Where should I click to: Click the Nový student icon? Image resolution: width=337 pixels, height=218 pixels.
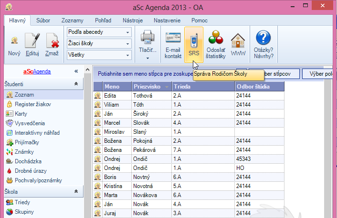point(14,40)
